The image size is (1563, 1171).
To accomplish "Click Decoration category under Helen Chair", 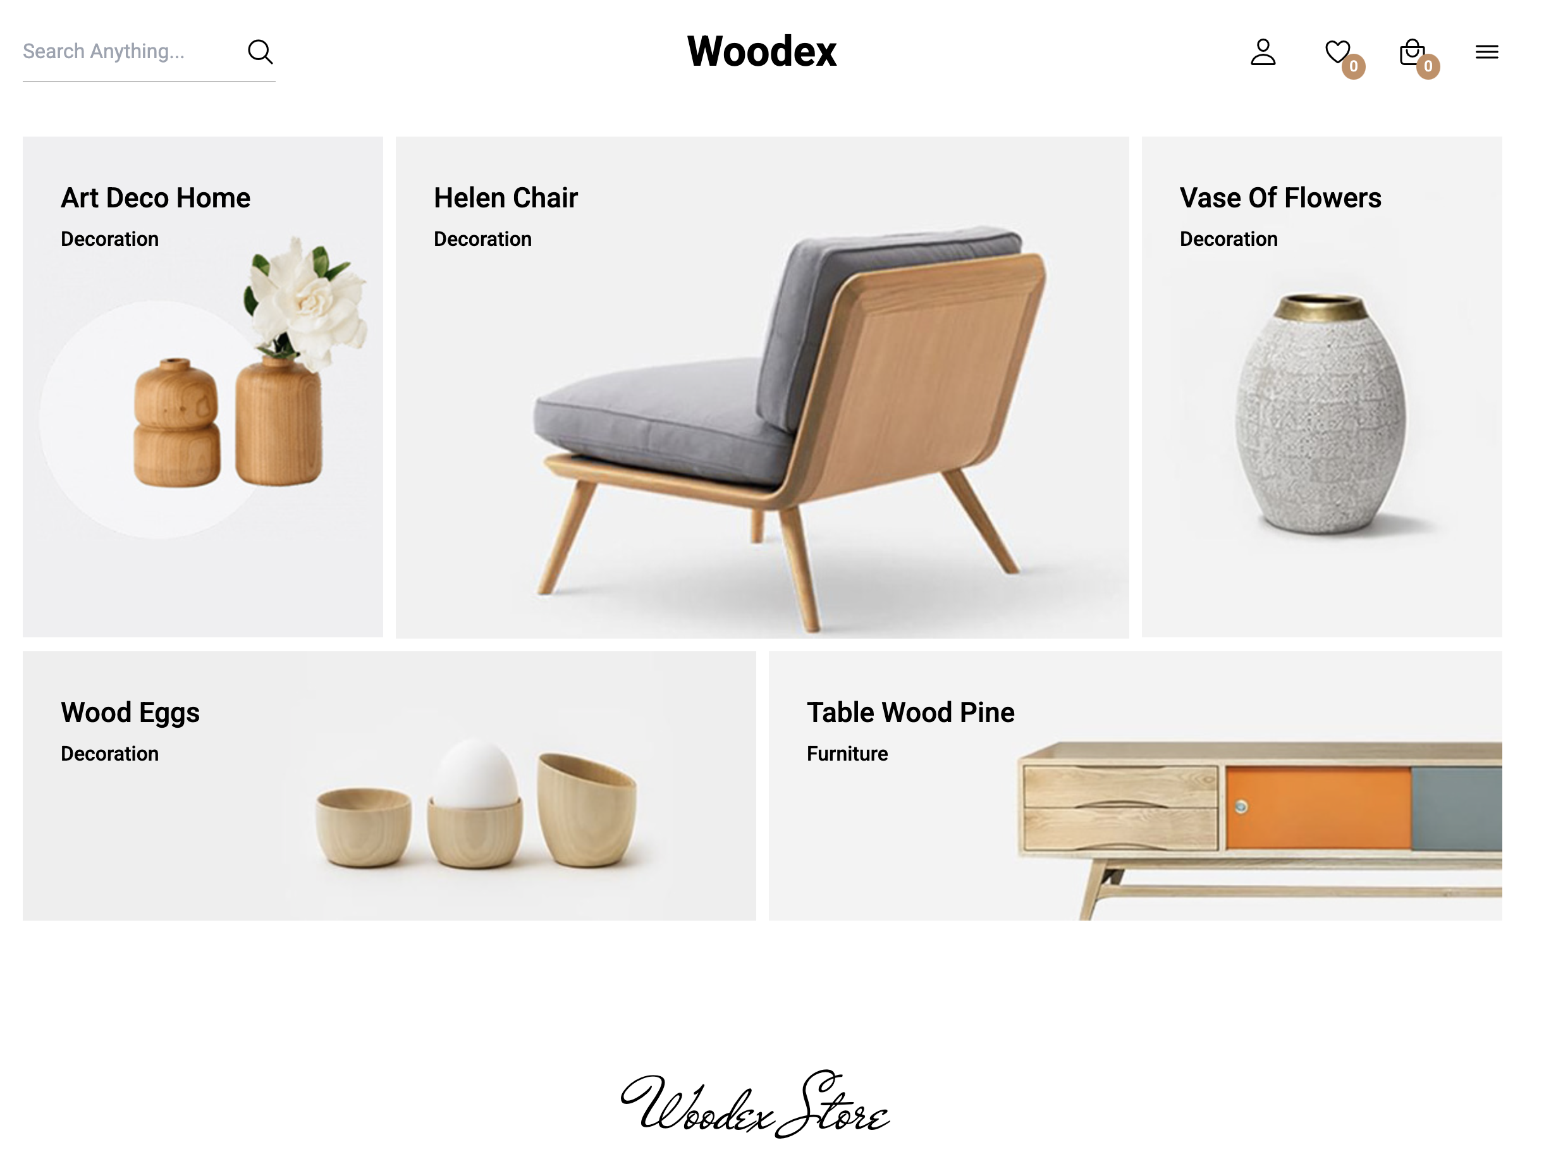I will (x=482, y=239).
